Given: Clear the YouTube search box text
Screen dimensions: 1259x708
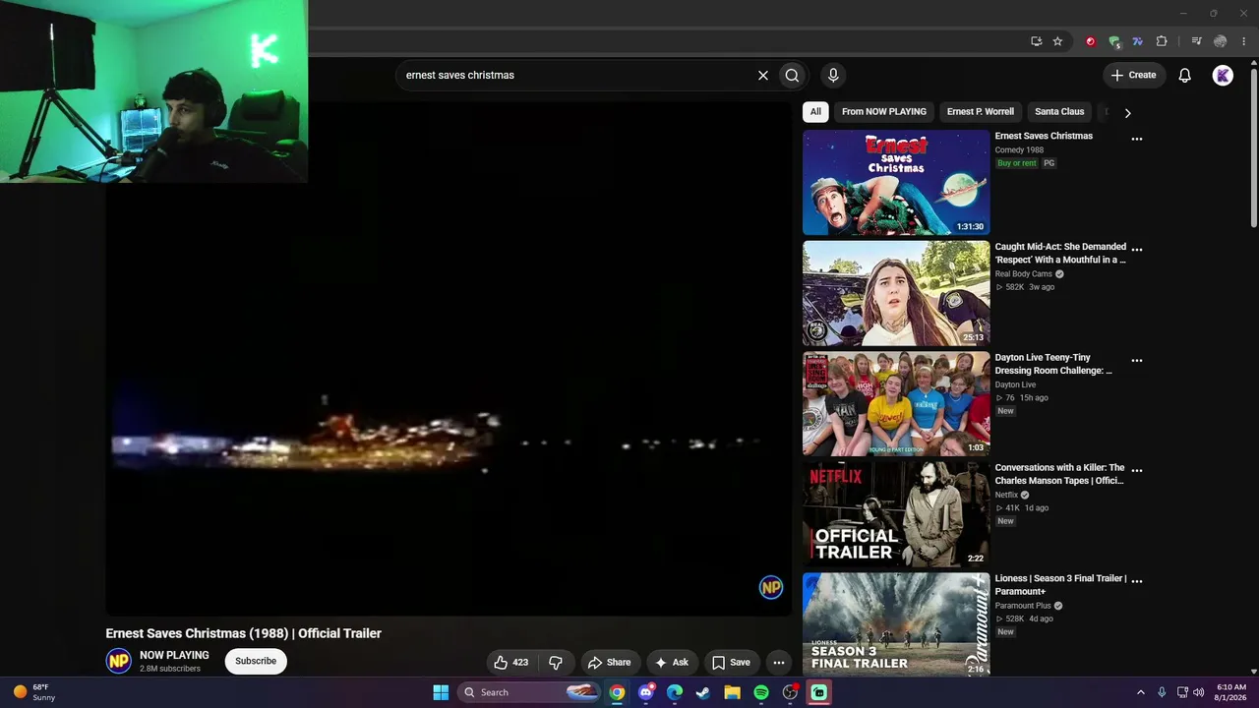Looking at the screenshot, I should (x=762, y=75).
